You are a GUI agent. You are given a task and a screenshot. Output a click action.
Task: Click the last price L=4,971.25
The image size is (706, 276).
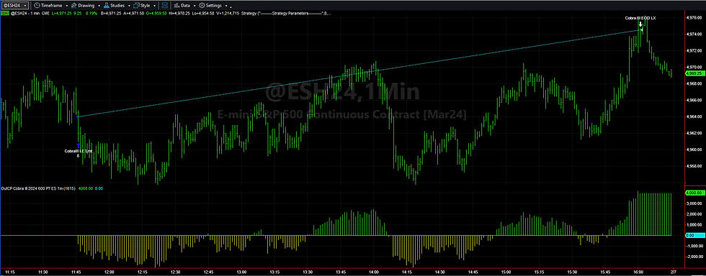pyautogui.click(x=62, y=14)
